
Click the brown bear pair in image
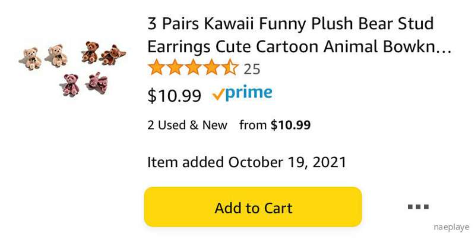(x=103, y=53)
